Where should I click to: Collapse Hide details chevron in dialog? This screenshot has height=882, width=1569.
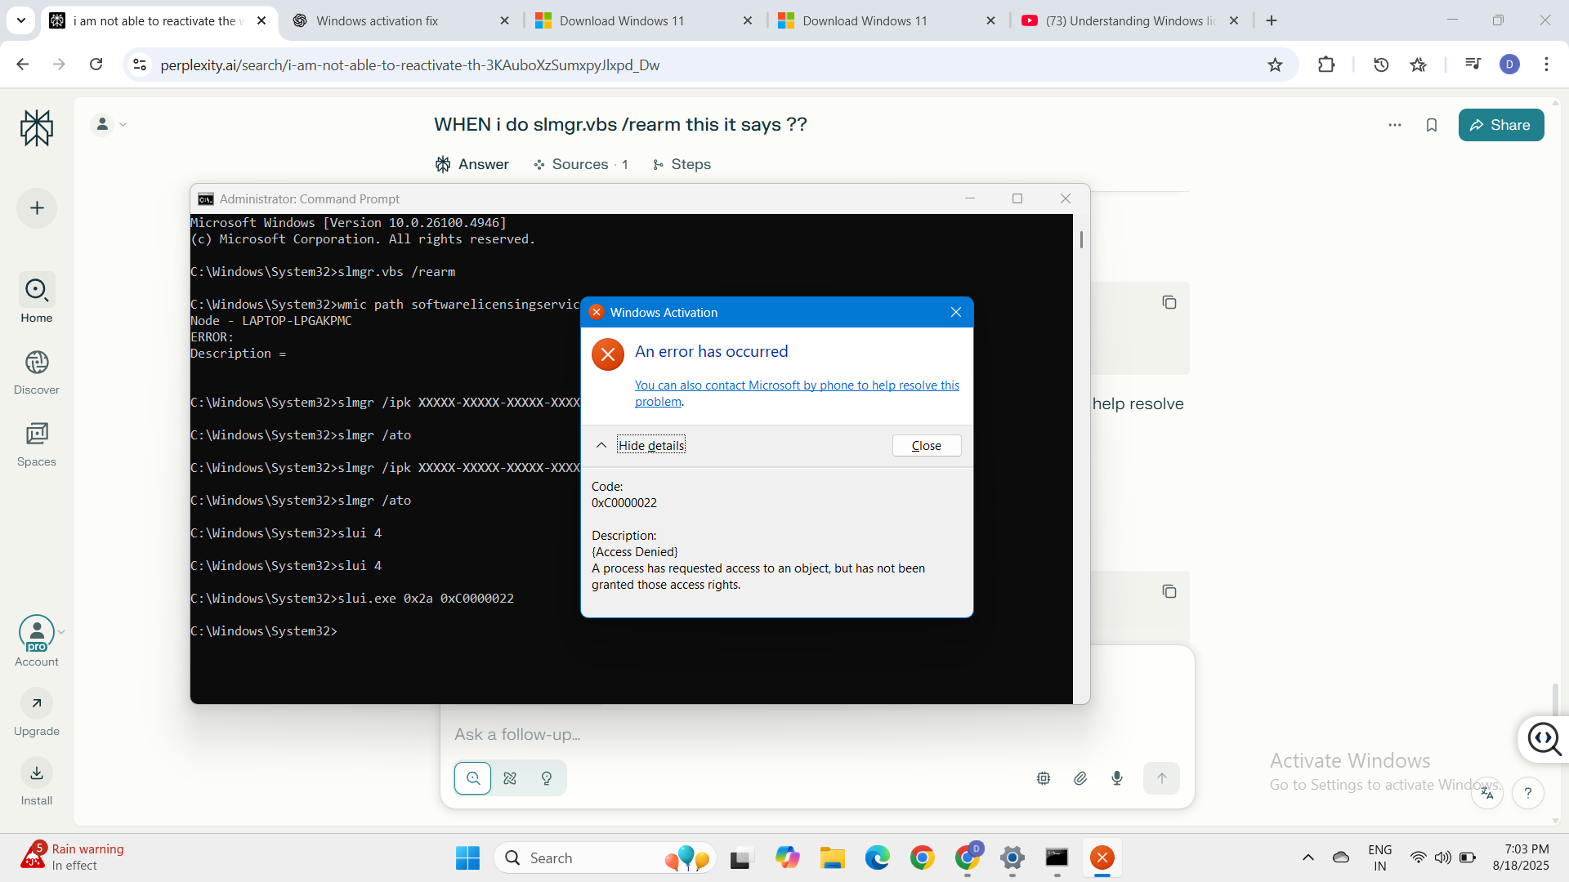(x=601, y=445)
